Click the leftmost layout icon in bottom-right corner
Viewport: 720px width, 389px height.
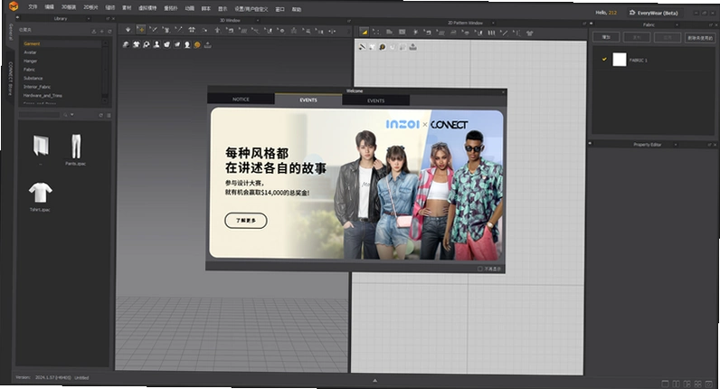click(665, 384)
